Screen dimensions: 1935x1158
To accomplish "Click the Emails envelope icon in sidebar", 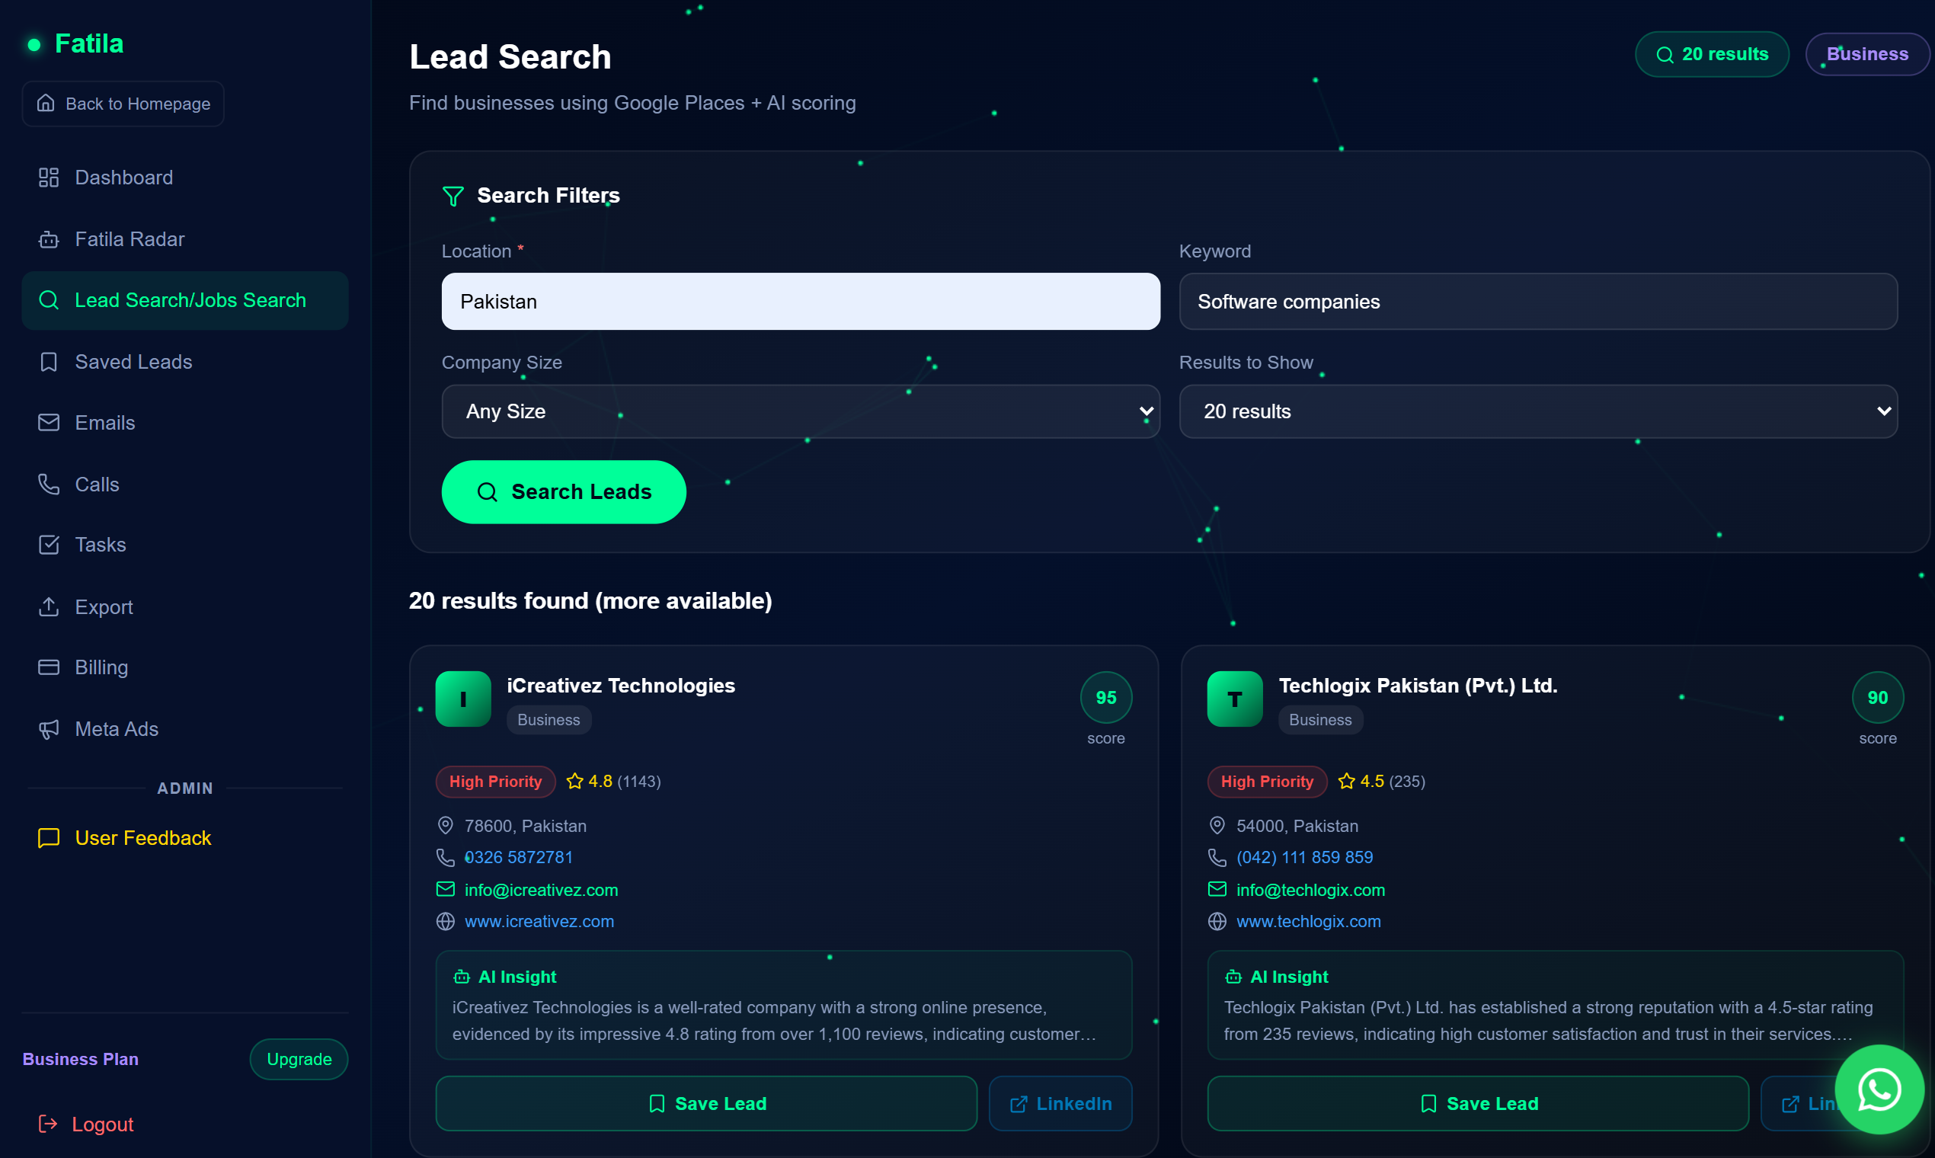I will (x=49, y=423).
